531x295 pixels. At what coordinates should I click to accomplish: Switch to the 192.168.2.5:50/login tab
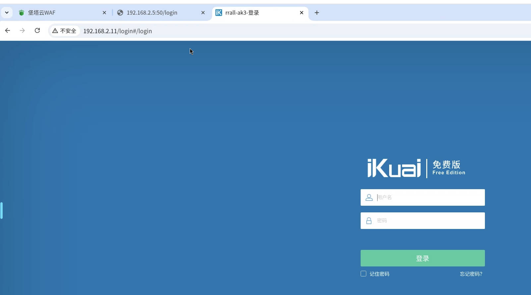[161, 13]
